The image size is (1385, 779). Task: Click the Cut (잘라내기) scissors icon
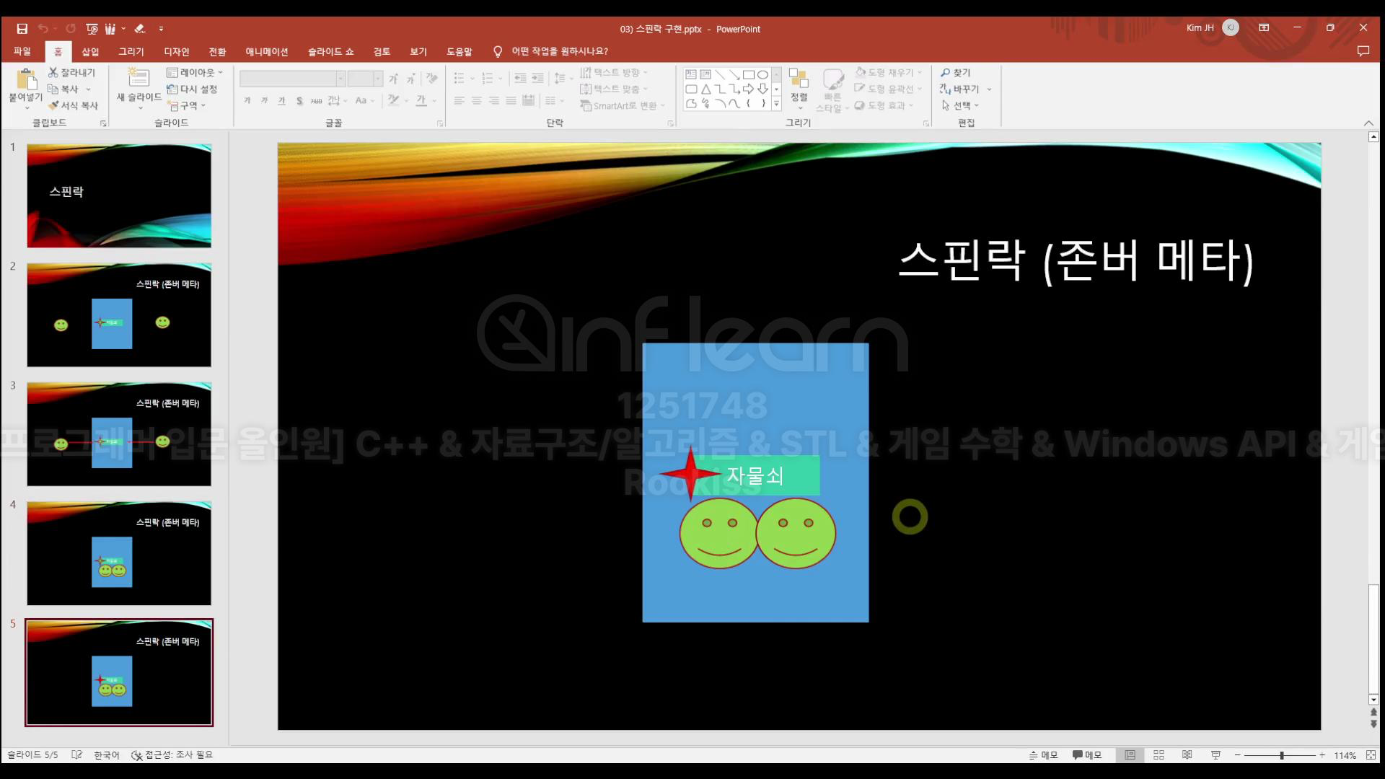click(53, 72)
